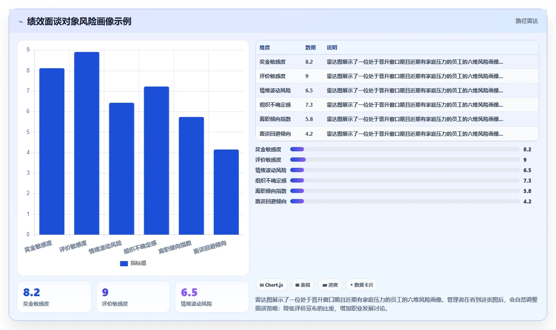Screen dimensions: 556x330
Task: Click the 面谈回避倾向 bar in the chart
Action: click(x=226, y=192)
